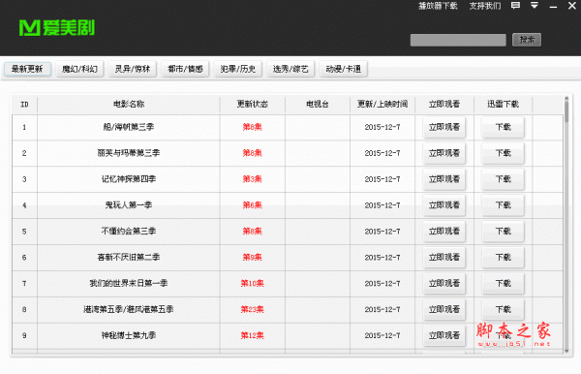The image size is (581, 374).
Task: Switch to the 魔幻/科幻 tab
Action: pyautogui.click(x=79, y=69)
